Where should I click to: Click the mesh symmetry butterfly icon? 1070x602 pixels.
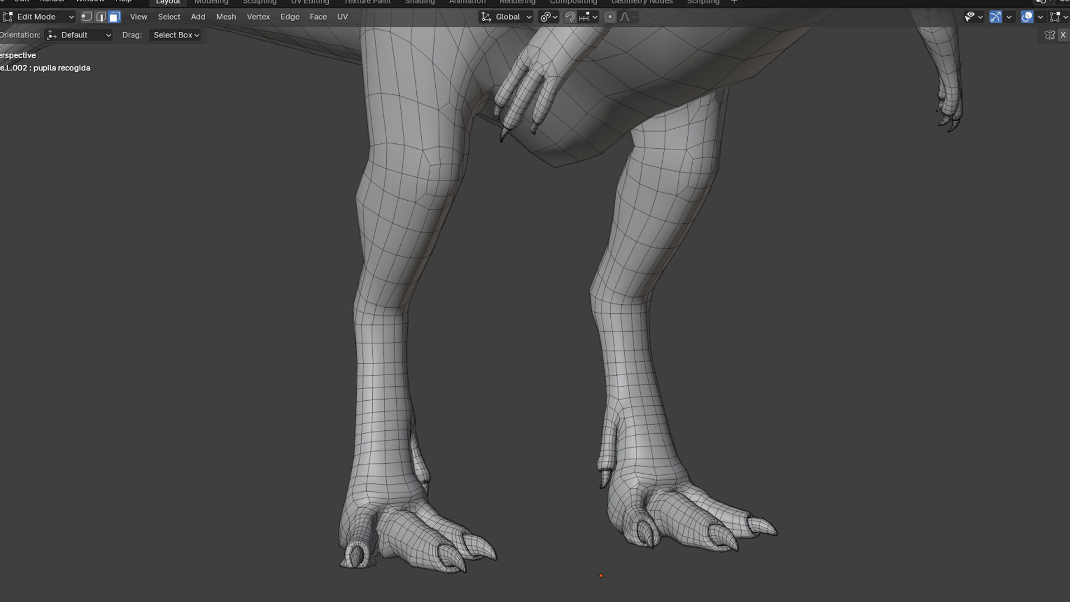1049,35
